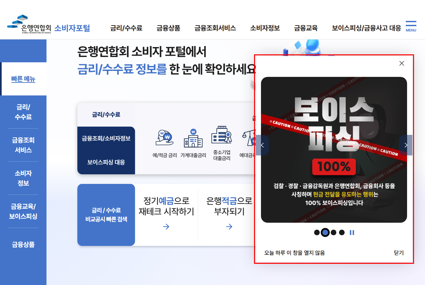The width and height of the screenshot is (425, 285).
Task: Select the third slide indicator dot
Action: (334, 233)
